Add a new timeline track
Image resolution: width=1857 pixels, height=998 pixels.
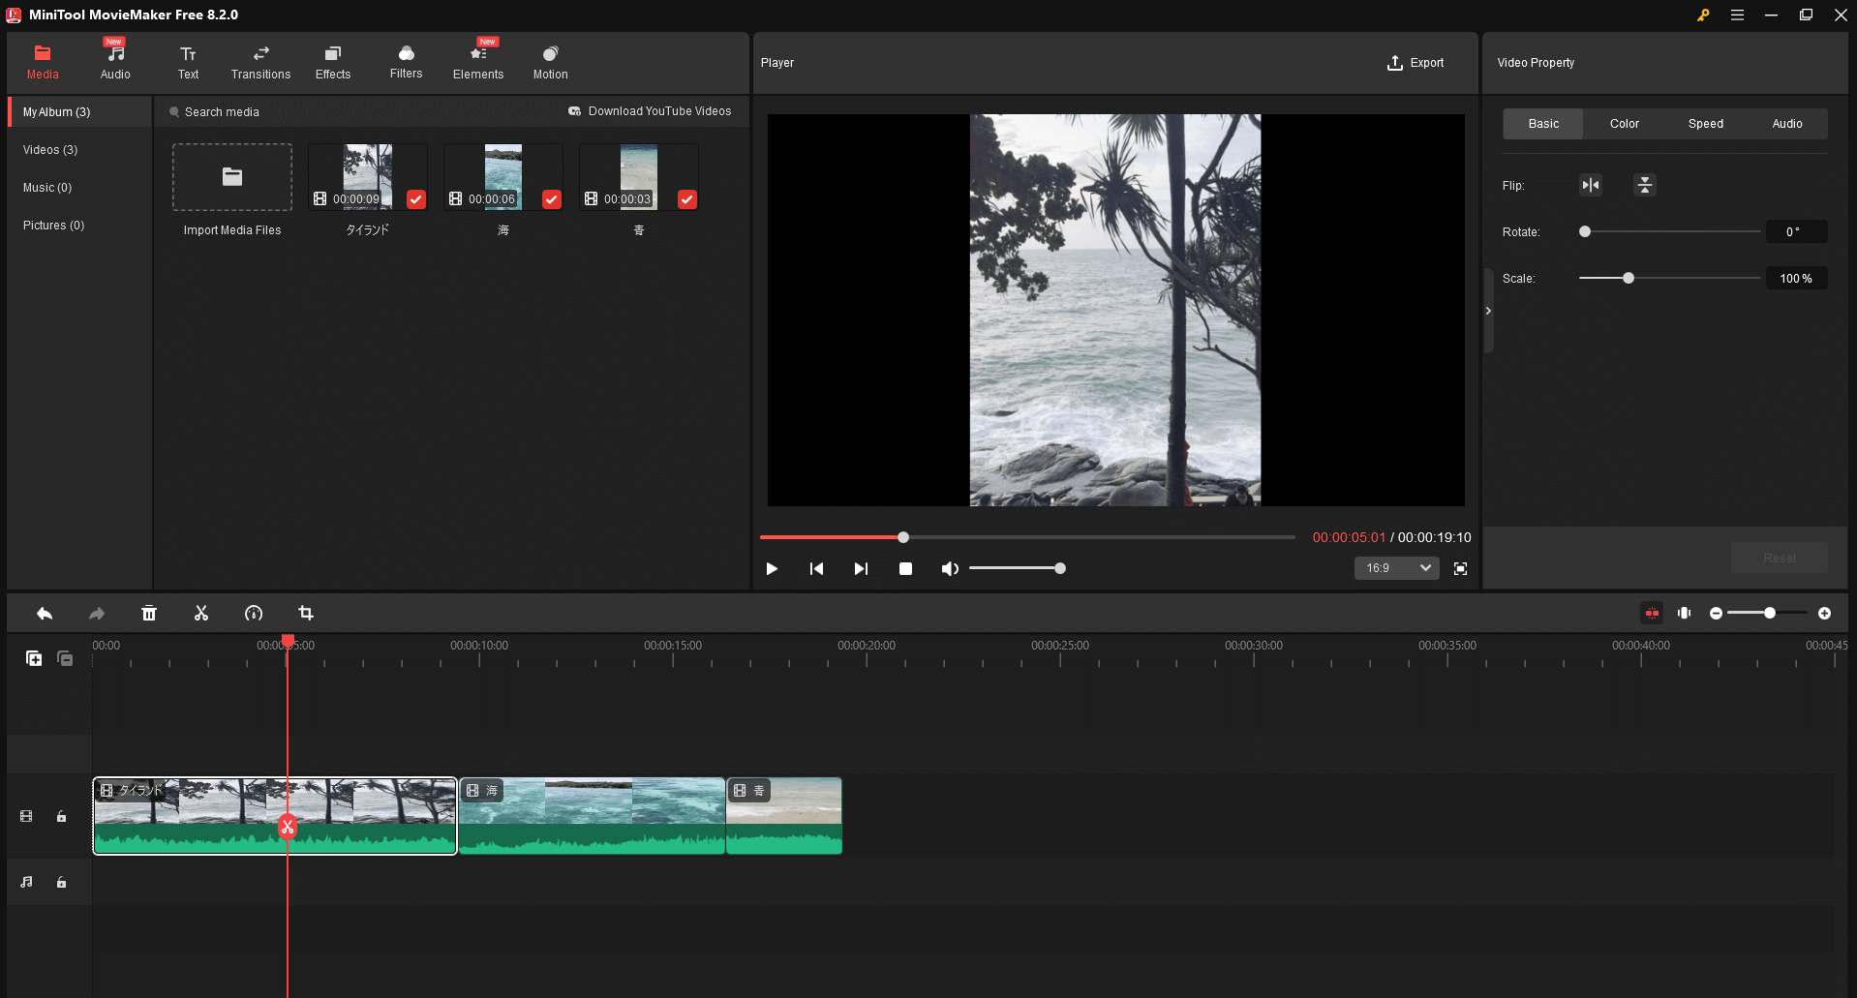pos(34,658)
